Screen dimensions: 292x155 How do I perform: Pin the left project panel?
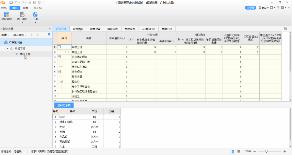click(49, 35)
